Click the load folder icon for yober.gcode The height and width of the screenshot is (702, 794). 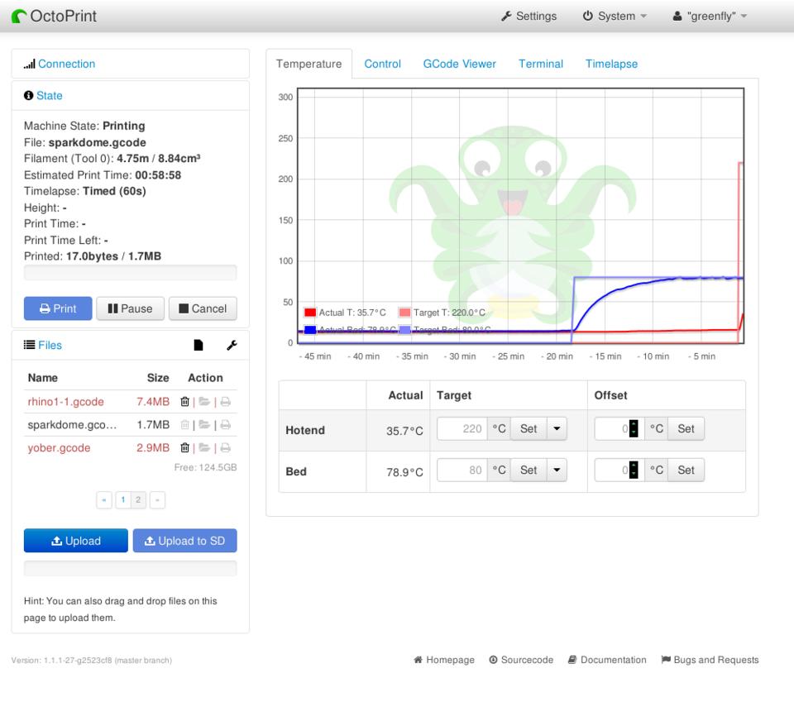click(x=204, y=448)
